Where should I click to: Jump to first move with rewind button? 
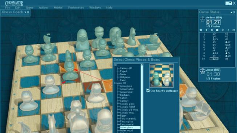pyautogui.click(x=201, y=30)
